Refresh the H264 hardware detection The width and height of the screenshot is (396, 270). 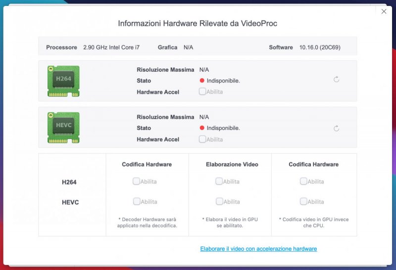tap(336, 80)
